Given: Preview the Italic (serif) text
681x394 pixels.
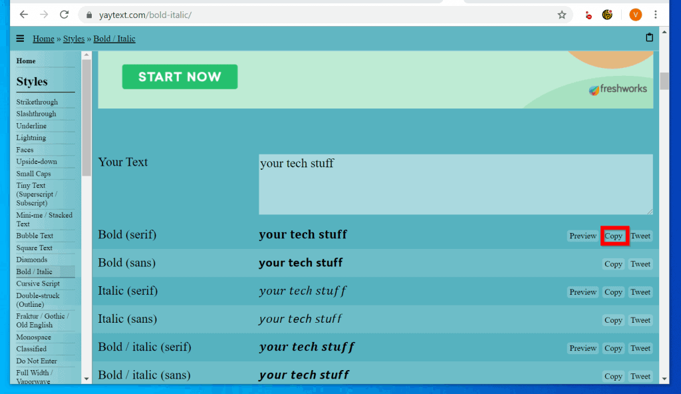Looking at the screenshot, I should [x=583, y=292].
